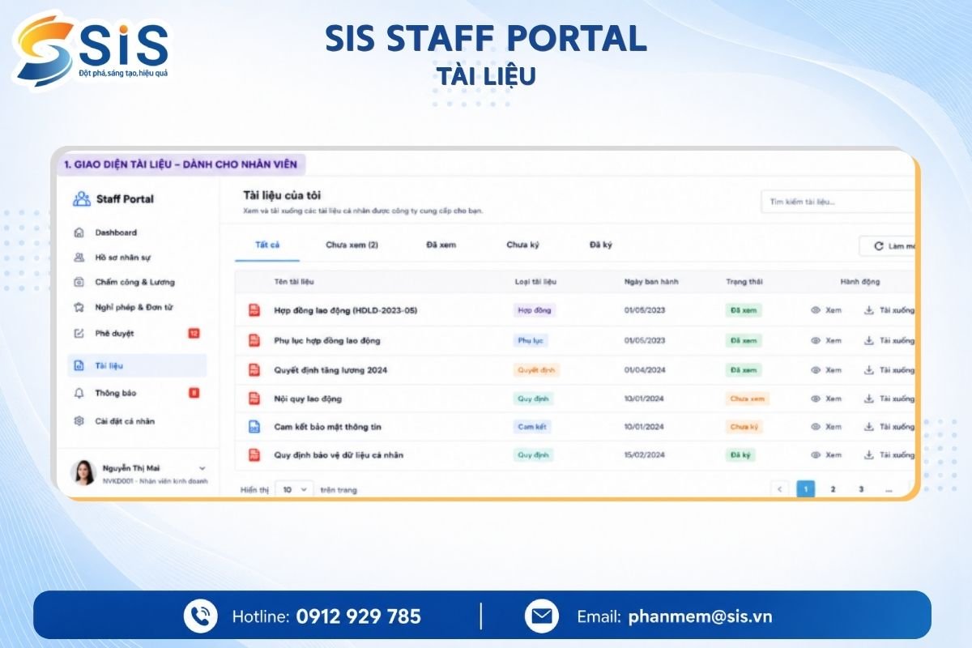The image size is (972, 648).
Task: Go to Chấm công & Lương
Action: pyautogui.click(x=134, y=282)
